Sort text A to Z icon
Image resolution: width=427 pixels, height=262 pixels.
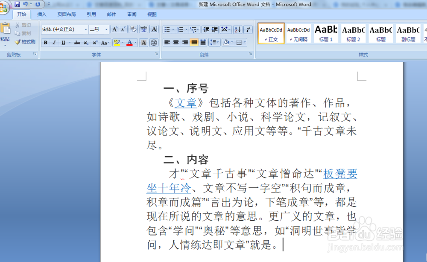point(237,29)
